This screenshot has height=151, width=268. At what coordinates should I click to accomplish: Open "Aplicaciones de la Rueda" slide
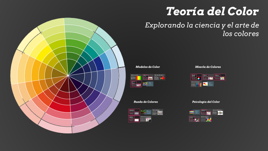[146, 119]
